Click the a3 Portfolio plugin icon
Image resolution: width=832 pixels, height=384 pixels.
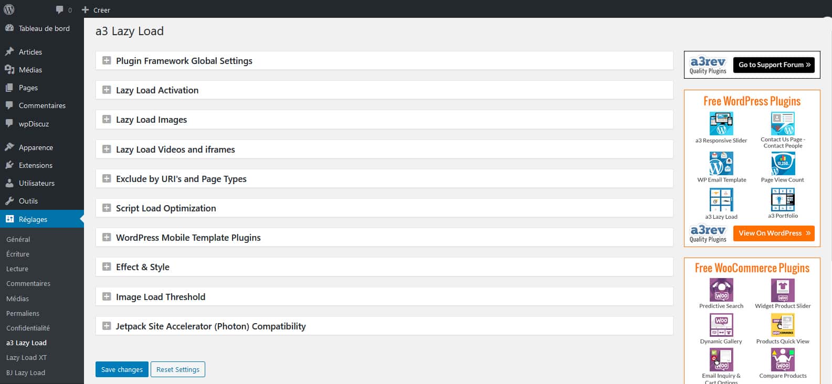(783, 200)
